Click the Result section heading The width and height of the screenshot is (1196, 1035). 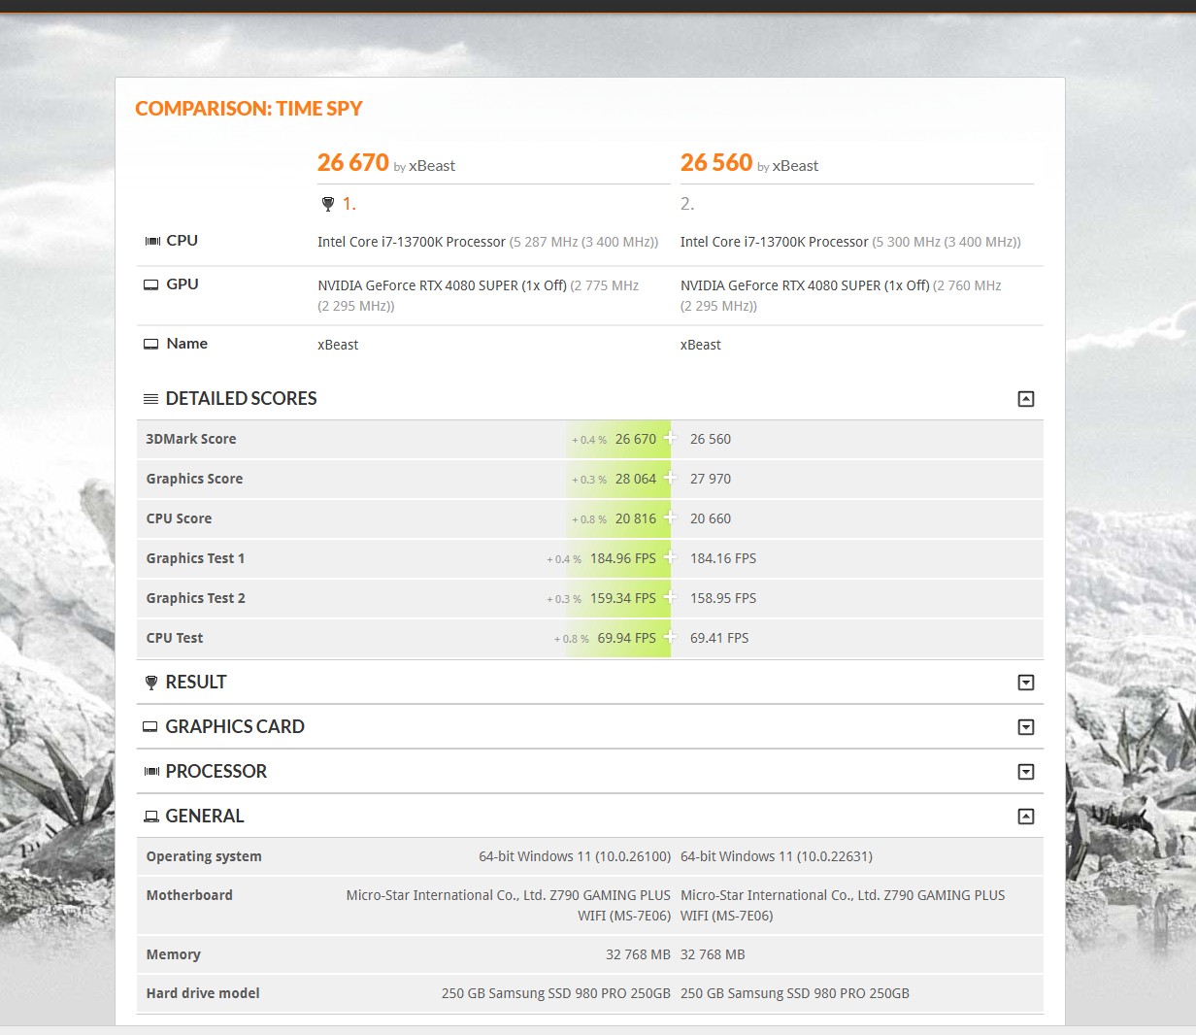196,683
